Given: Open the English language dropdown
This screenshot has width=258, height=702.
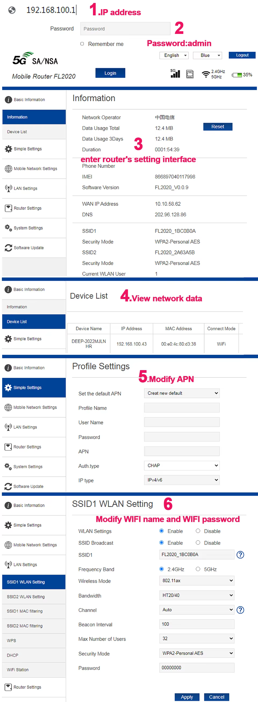Looking at the screenshot, I should (x=174, y=55).
